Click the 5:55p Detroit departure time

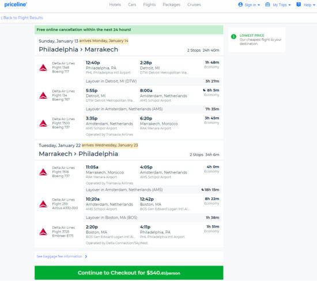point(92,91)
